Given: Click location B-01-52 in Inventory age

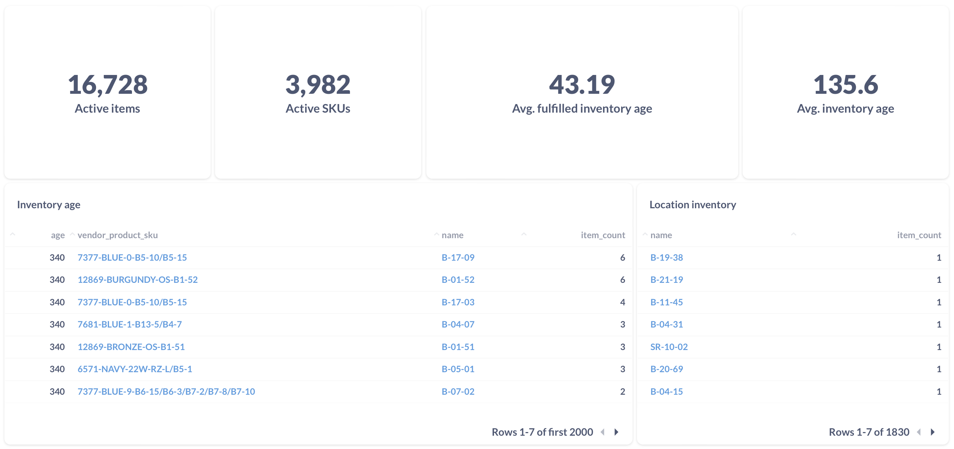Looking at the screenshot, I should click(x=458, y=280).
